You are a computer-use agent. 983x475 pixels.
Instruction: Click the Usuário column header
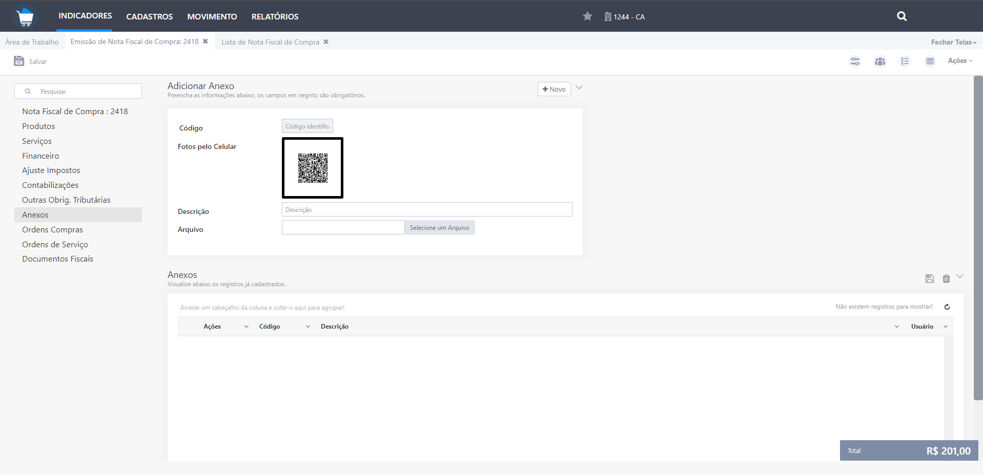point(922,327)
